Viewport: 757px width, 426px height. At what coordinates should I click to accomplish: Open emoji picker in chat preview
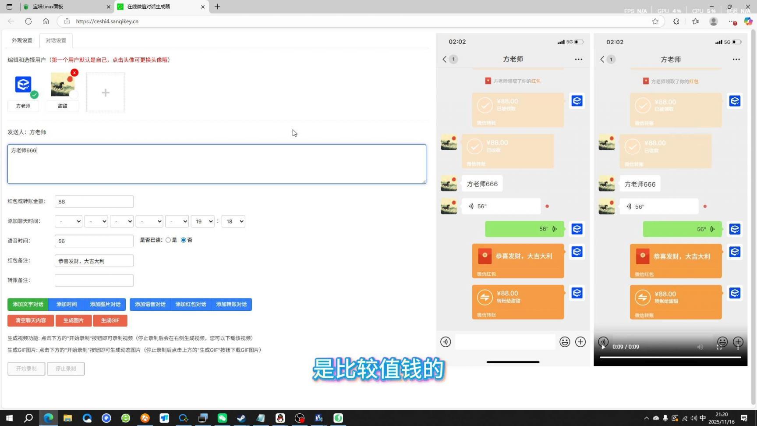[565, 342]
